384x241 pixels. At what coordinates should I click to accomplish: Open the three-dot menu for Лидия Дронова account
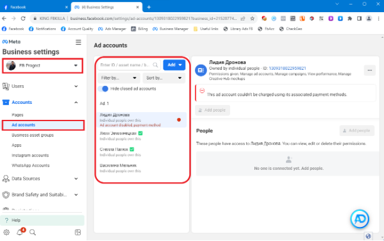tap(369, 71)
